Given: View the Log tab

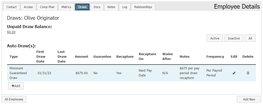Looking at the screenshot, I should coord(125,7).
